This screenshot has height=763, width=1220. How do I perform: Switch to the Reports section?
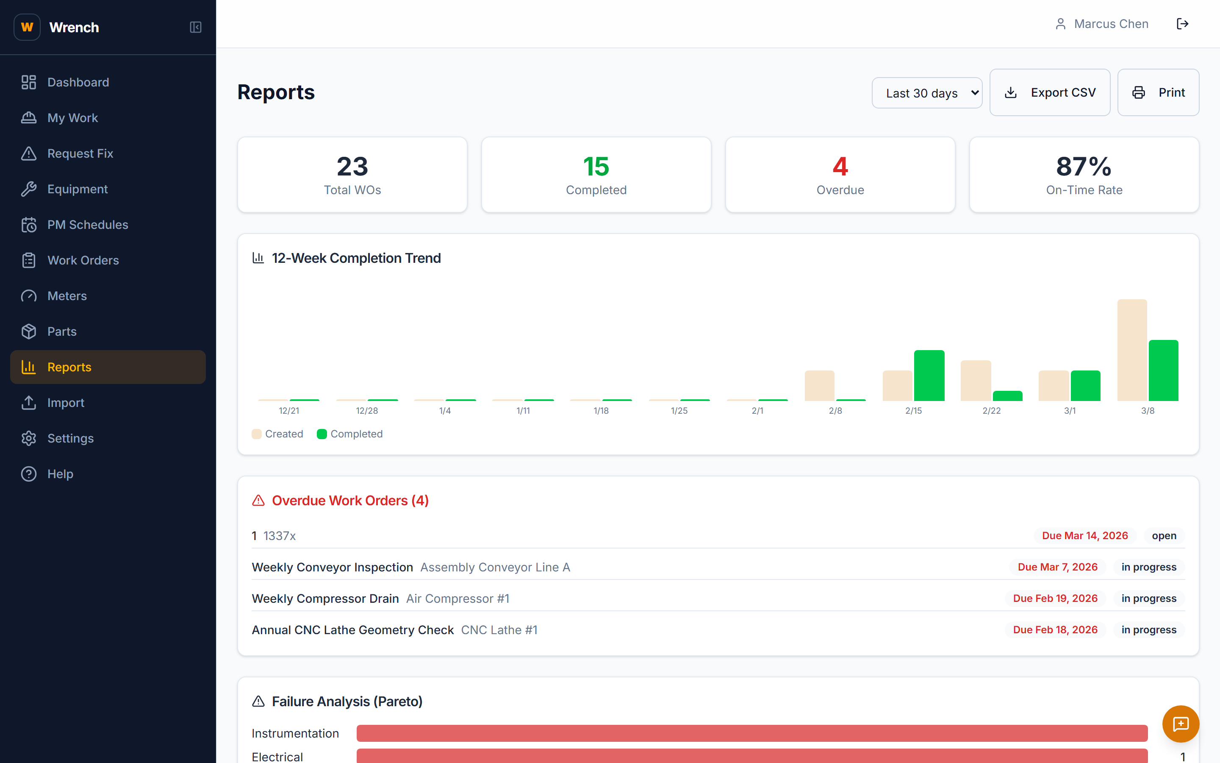point(69,367)
